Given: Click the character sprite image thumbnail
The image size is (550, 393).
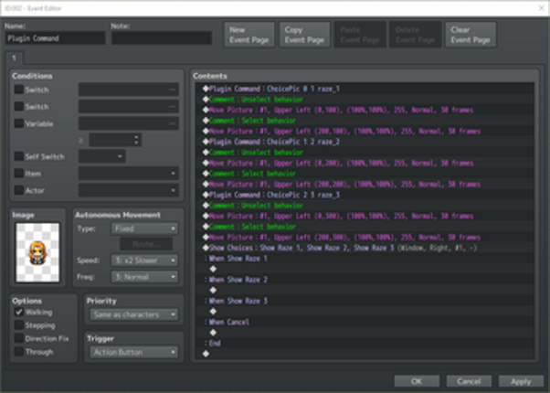Looking at the screenshot, I should coord(37,250).
